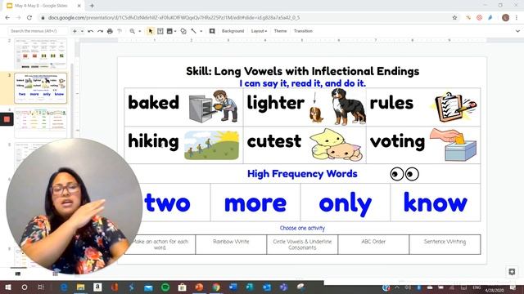Select the word "only" on the slide

coord(346,203)
